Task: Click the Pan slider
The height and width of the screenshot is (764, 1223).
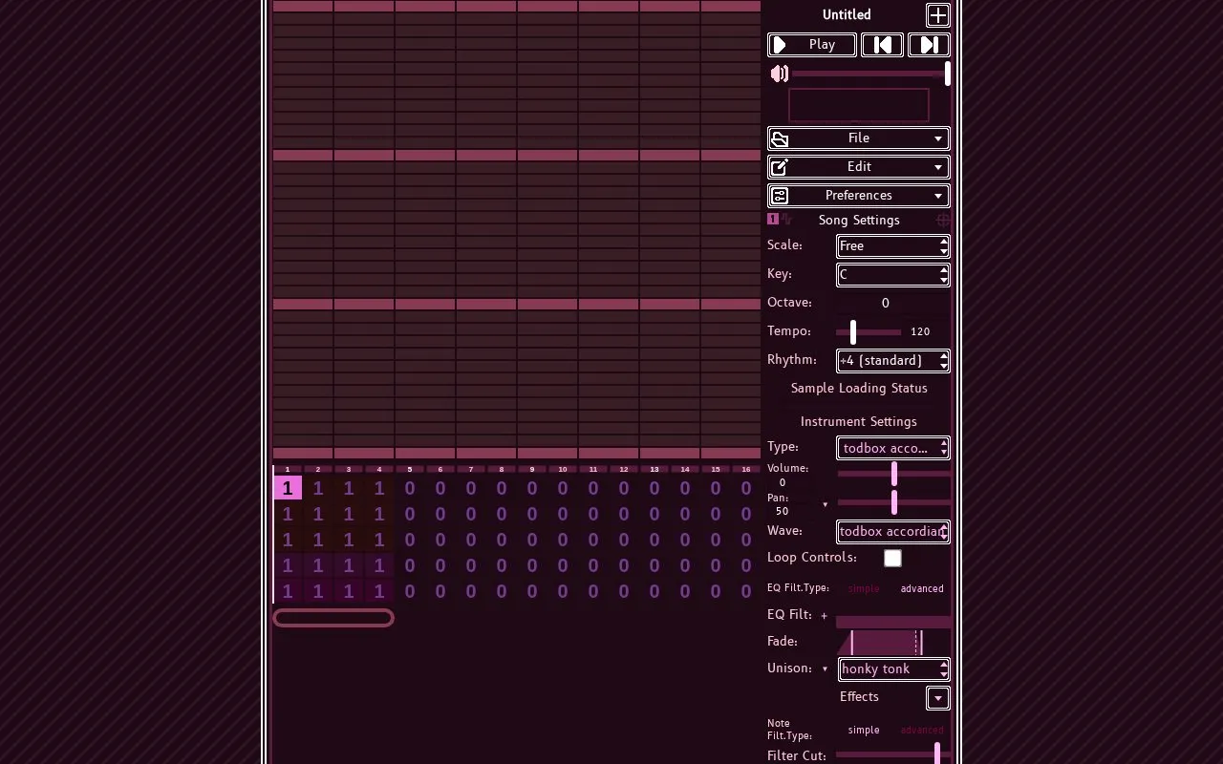Action: [894, 502]
